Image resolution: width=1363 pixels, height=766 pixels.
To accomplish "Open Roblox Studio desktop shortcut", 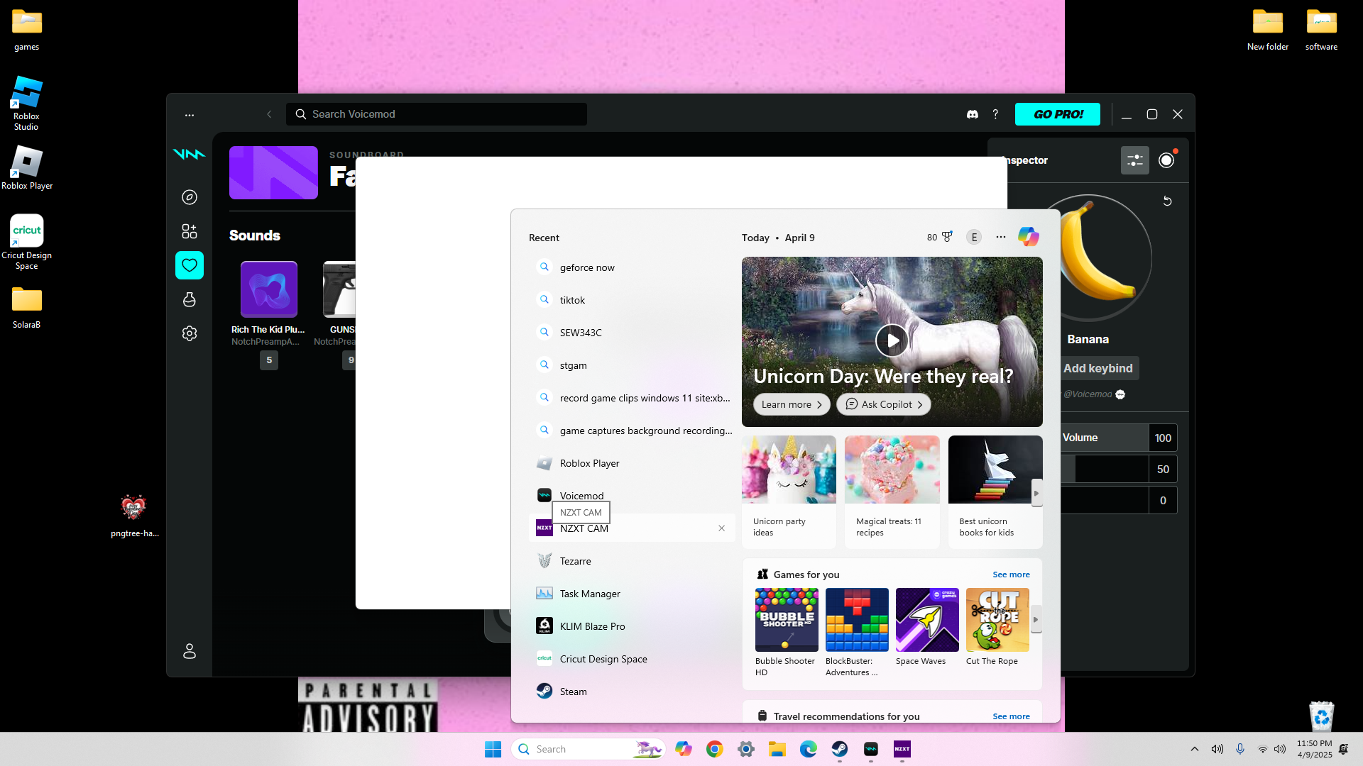I will 26,104.
